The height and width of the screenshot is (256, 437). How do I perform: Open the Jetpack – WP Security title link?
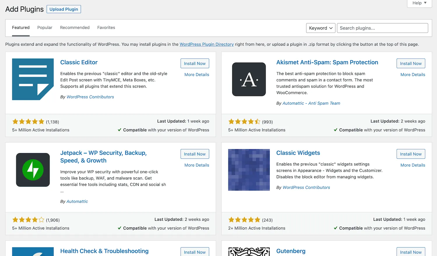(103, 157)
